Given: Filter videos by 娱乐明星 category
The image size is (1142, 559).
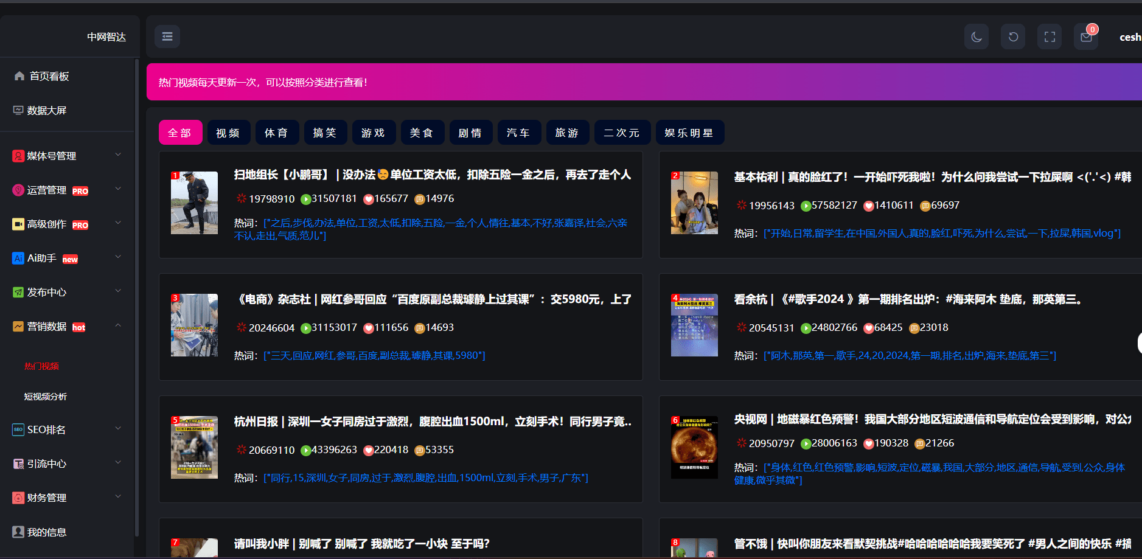Looking at the screenshot, I should tap(689, 133).
